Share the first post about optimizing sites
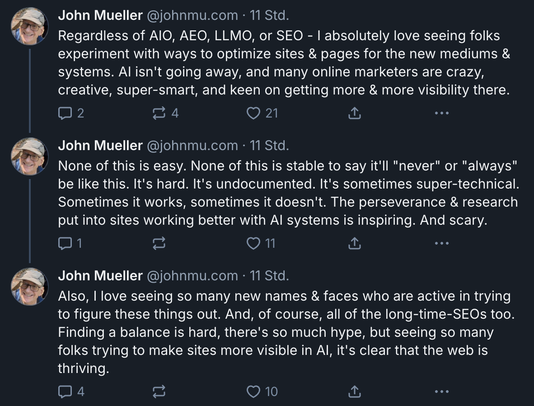 355,113
